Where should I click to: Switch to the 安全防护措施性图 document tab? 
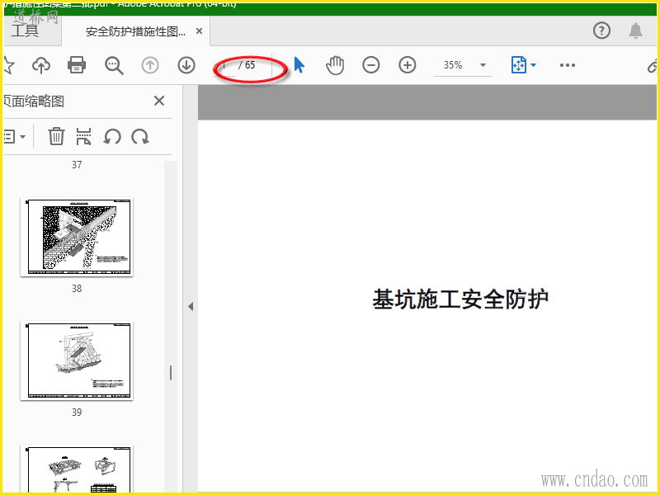pos(135,31)
